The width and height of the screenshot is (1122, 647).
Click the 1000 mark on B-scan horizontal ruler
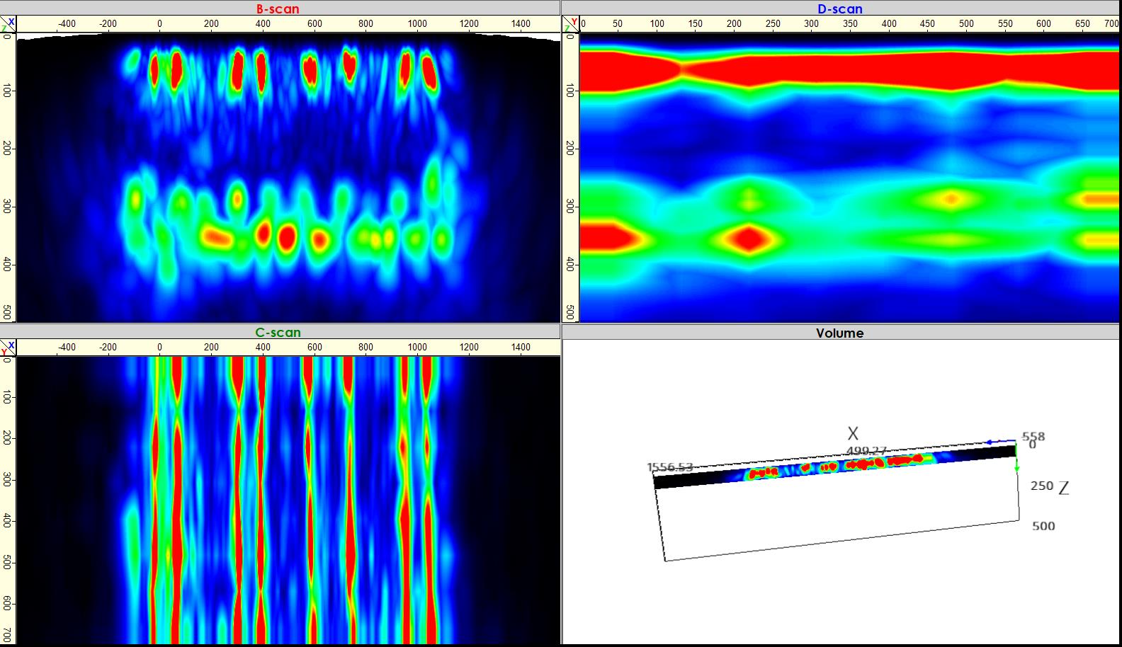(417, 24)
